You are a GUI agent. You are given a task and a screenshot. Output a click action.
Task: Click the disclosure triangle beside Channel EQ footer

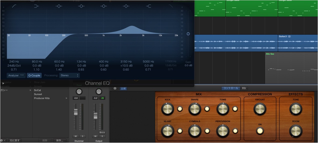pyautogui.click(x=3, y=83)
